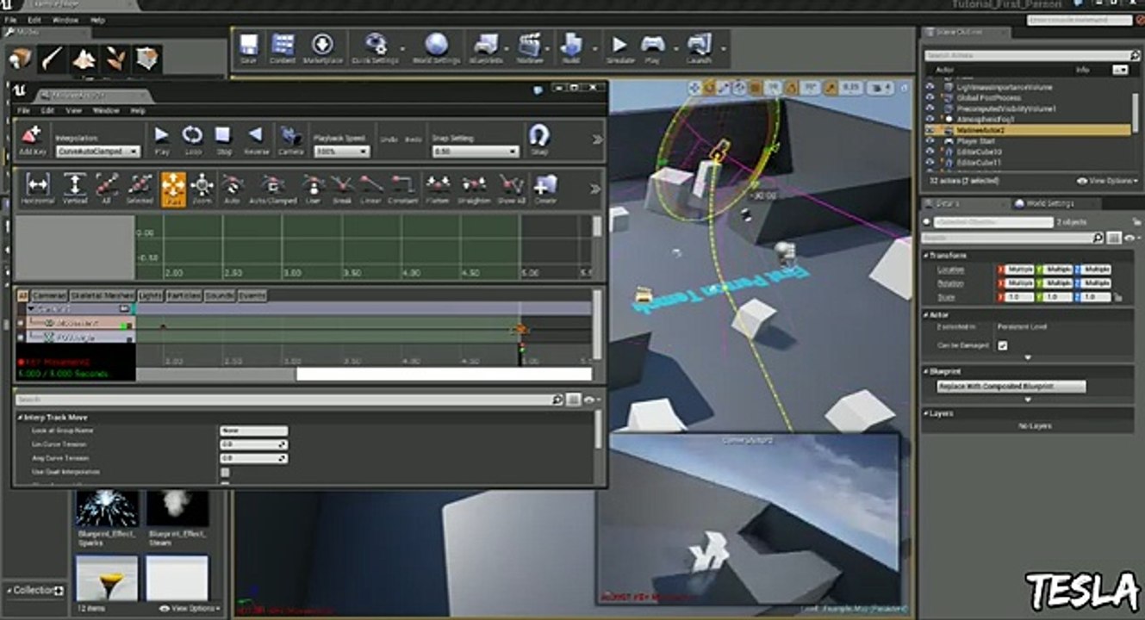The height and width of the screenshot is (620, 1145).
Task: Toggle visibility of PrecomputedVisibilityVolume actor
Action: pos(930,108)
